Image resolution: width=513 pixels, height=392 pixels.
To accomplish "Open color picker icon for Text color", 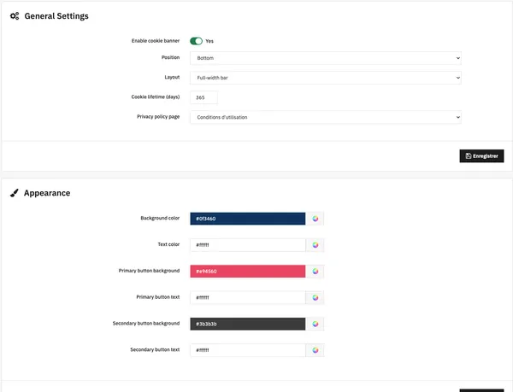I will click(x=315, y=245).
